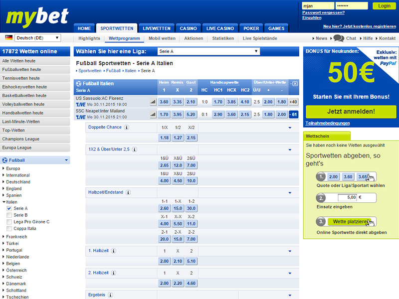Click the German flag icon
Image resolution: width=399 pixels, height=299 pixels.
coord(9,38)
